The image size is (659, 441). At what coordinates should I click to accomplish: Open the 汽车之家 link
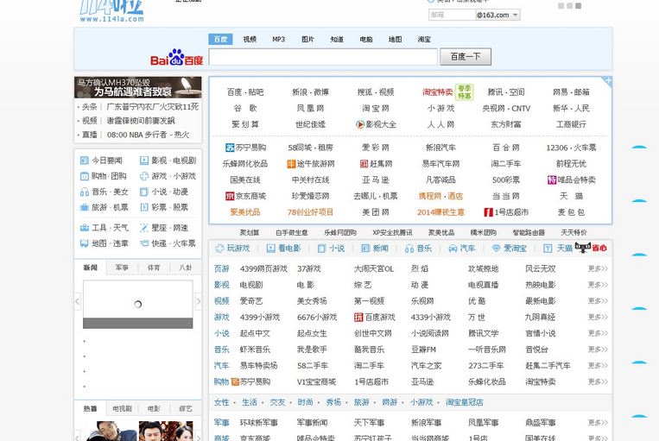tap(426, 366)
